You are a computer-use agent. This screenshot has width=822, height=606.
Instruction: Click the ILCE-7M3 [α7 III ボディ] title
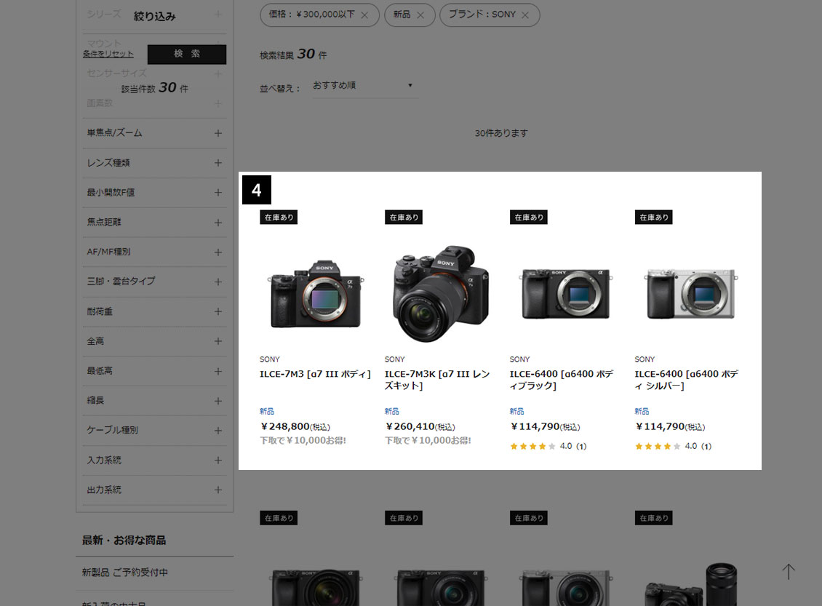pyautogui.click(x=315, y=374)
